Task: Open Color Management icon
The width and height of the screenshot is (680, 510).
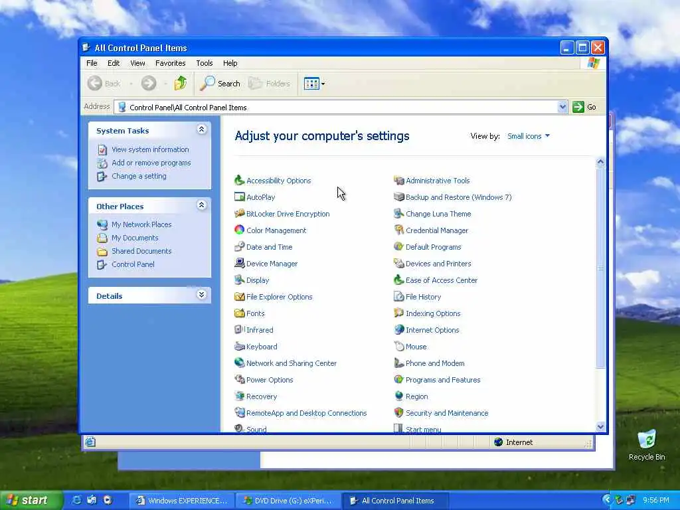Action: click(x=239, y=230)
